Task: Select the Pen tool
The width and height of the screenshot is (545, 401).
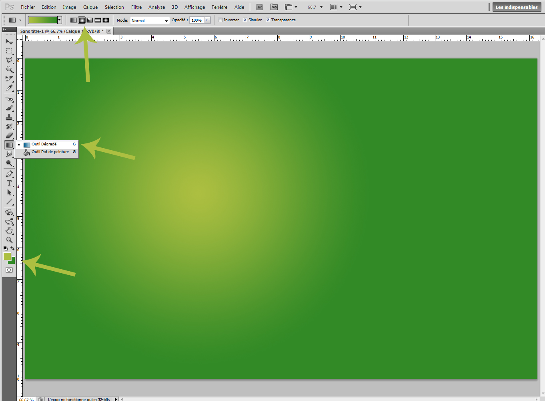Action: (9, 174)
